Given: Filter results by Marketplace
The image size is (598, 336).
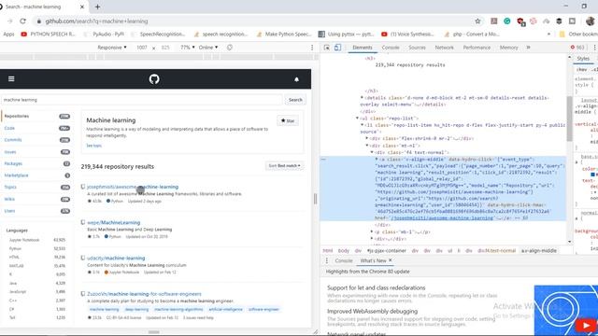Looking at the screenshot, I should (16, 175).
